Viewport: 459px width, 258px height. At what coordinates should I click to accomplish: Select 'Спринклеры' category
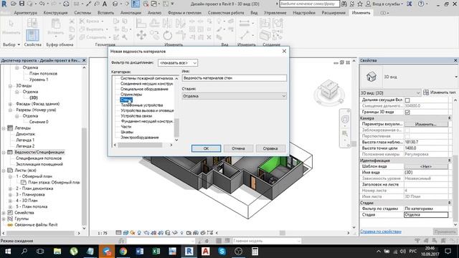coord(131,94)
